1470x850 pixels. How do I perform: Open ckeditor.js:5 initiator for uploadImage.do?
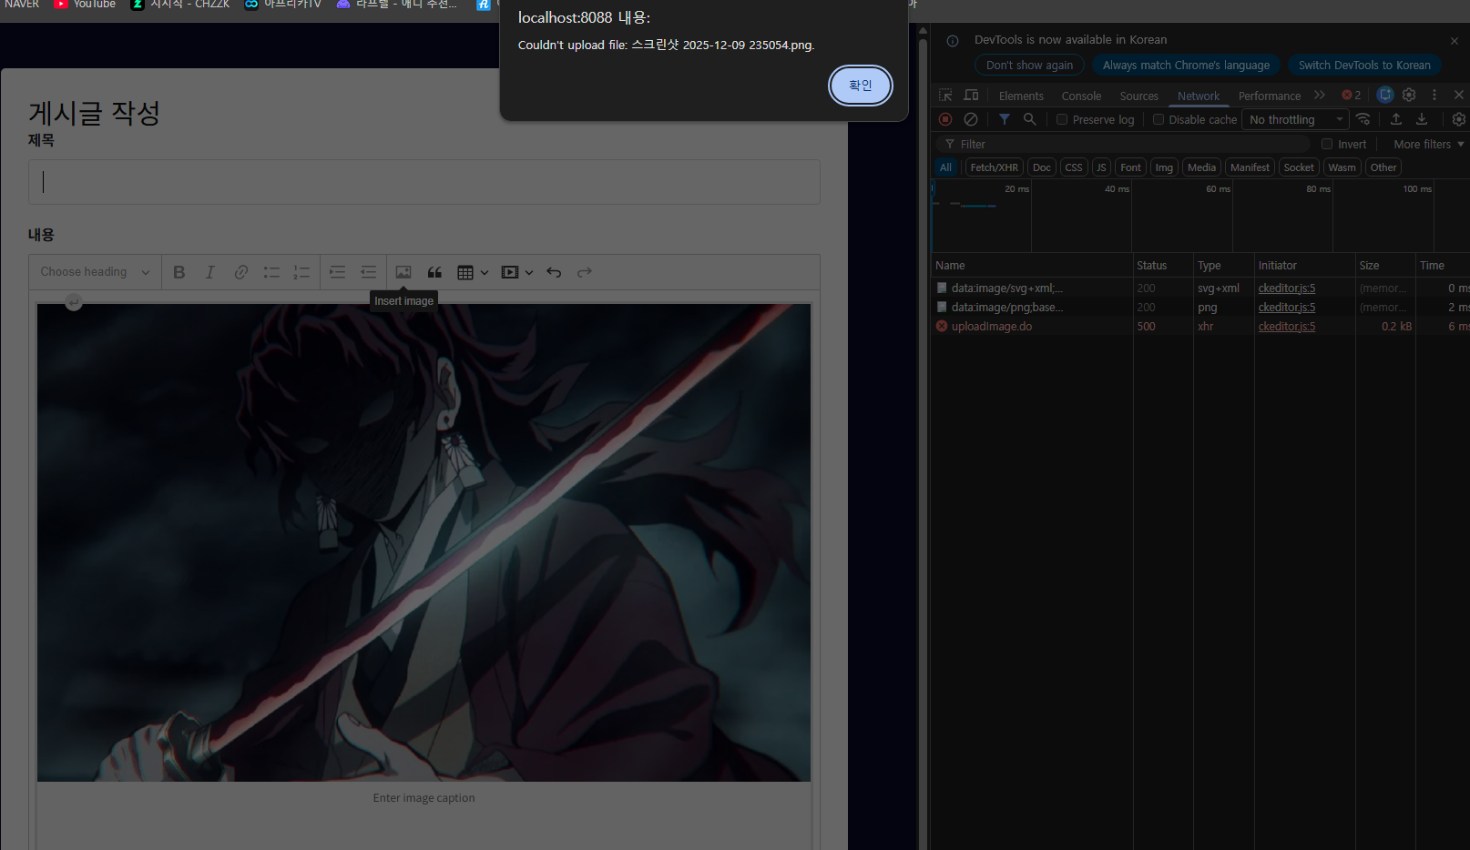[1286, 326]
